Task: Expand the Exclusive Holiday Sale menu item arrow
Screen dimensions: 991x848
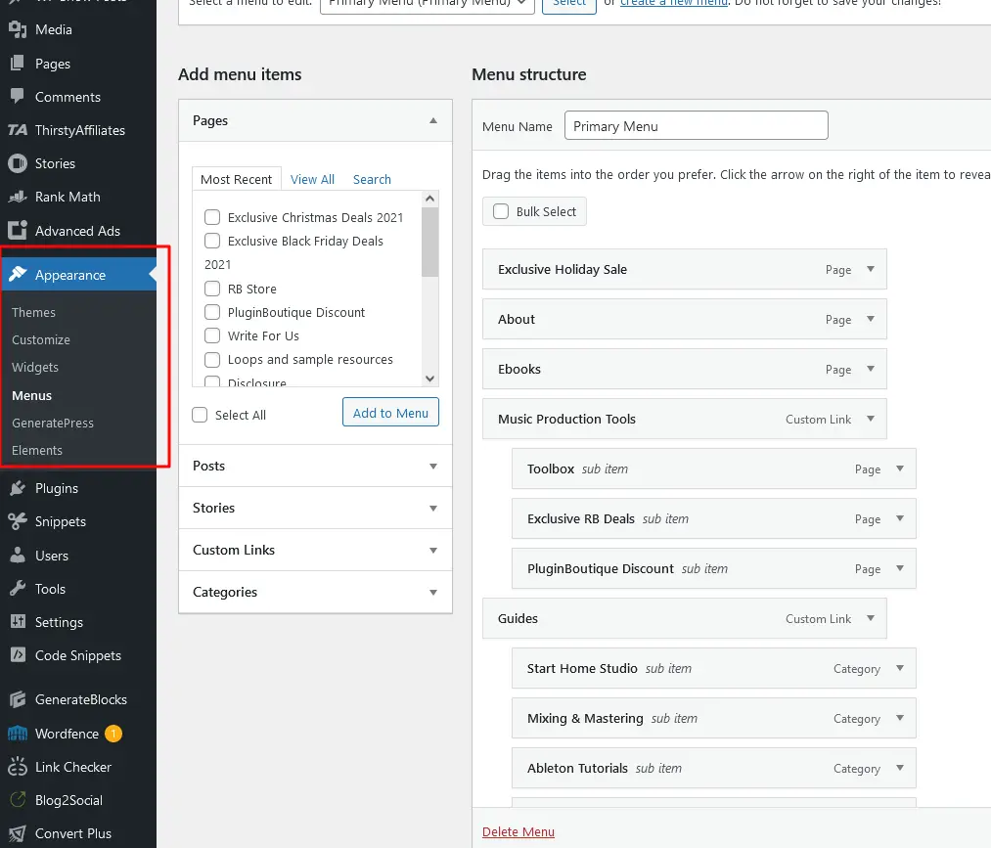Action: 871,269
